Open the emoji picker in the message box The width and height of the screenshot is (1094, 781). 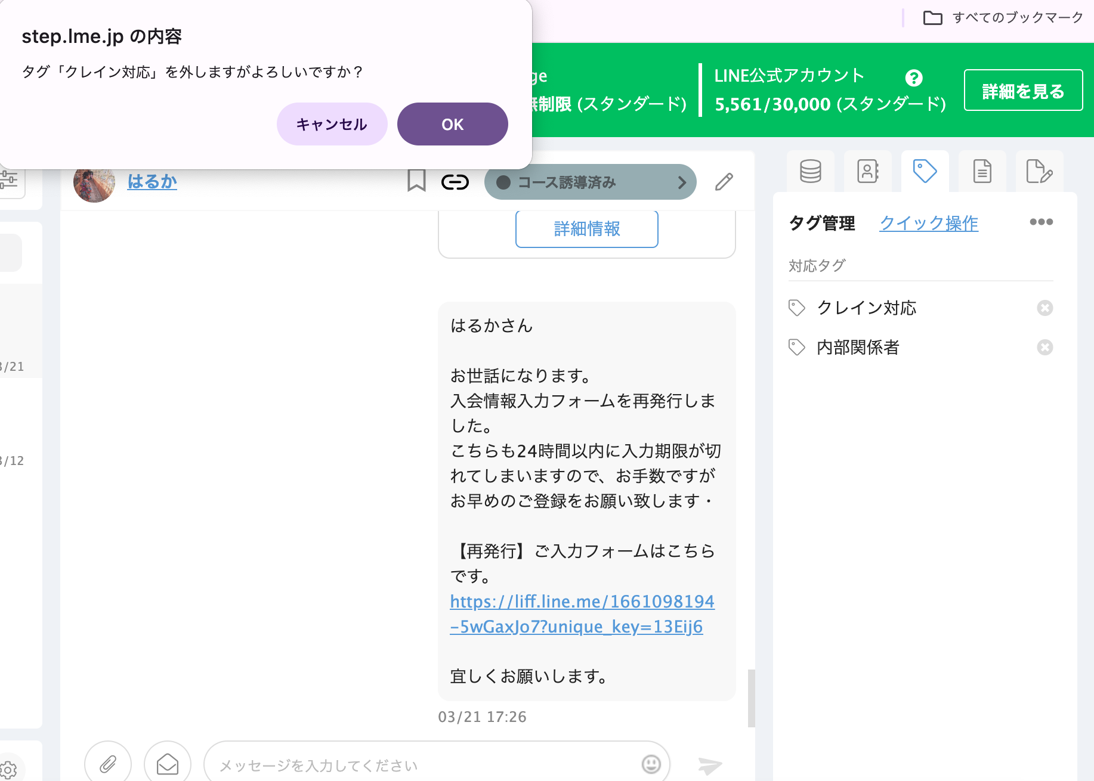click(x=651, y=763)
